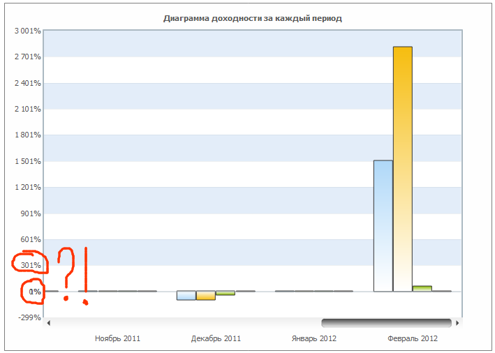Click the Февраль 2012 axis label
495x353 pixels.
(413, 338)
